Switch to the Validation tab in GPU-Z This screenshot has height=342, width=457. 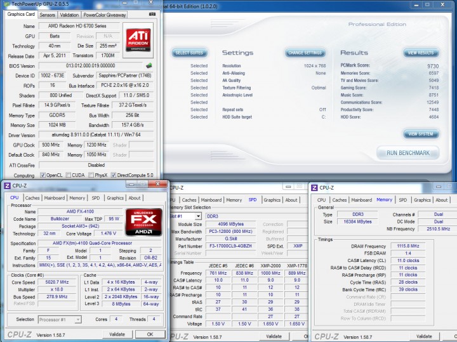click(x=69, y=15)
